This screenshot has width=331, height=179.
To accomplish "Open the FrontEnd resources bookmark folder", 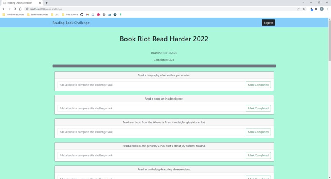I will click(x=13, y=14).
